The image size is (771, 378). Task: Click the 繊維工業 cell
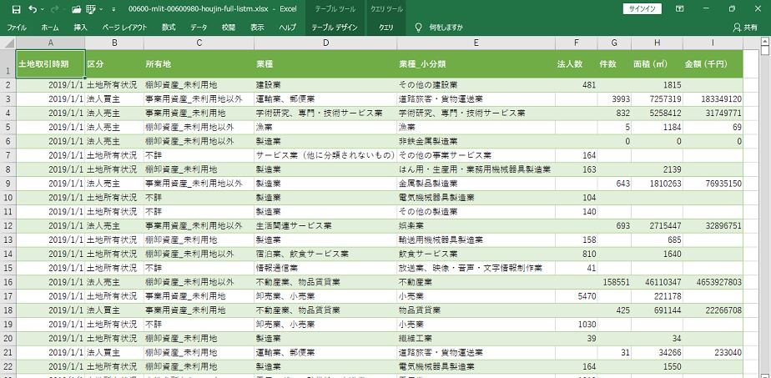coord(476,339)
